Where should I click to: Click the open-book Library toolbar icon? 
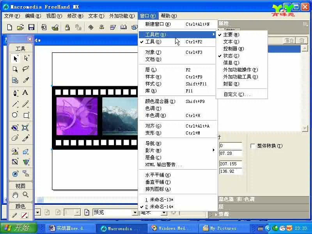pos(124,27)
